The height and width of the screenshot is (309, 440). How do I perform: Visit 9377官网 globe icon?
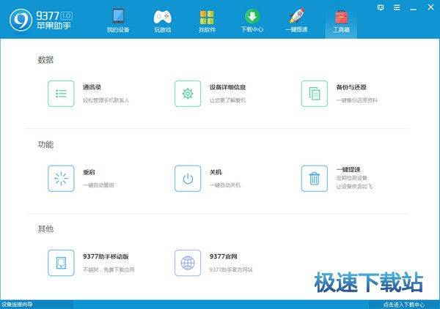[188, 263]
